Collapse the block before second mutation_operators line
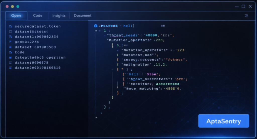The width and height of the screenshot is (257, 139). 118,50
